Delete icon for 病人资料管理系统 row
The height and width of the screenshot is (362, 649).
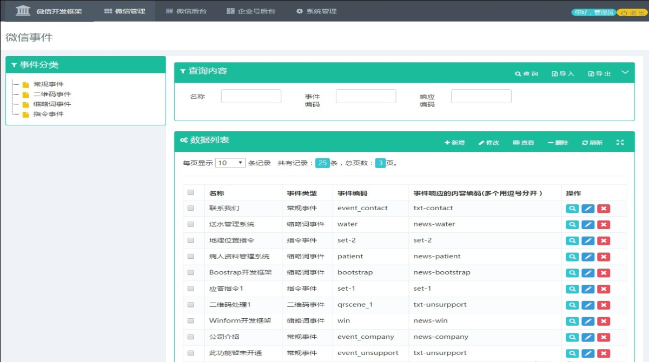604,257
